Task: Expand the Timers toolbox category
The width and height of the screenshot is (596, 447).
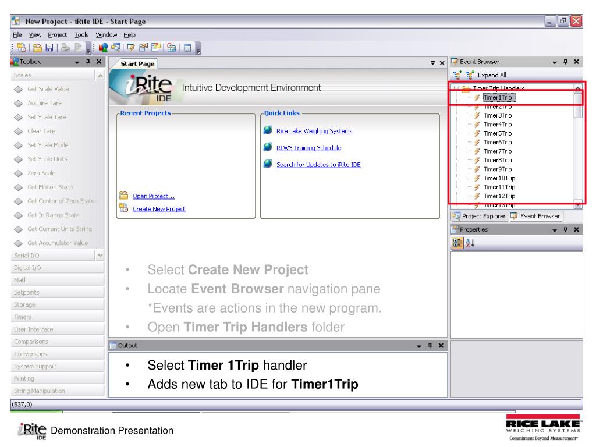Action: (x=58, y=317)
